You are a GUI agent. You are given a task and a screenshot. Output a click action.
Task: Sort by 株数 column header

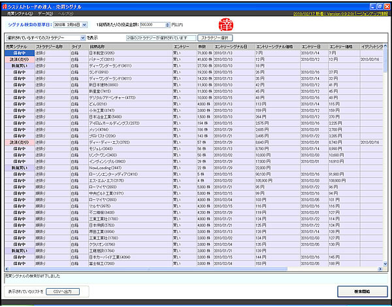pos(204,47)
